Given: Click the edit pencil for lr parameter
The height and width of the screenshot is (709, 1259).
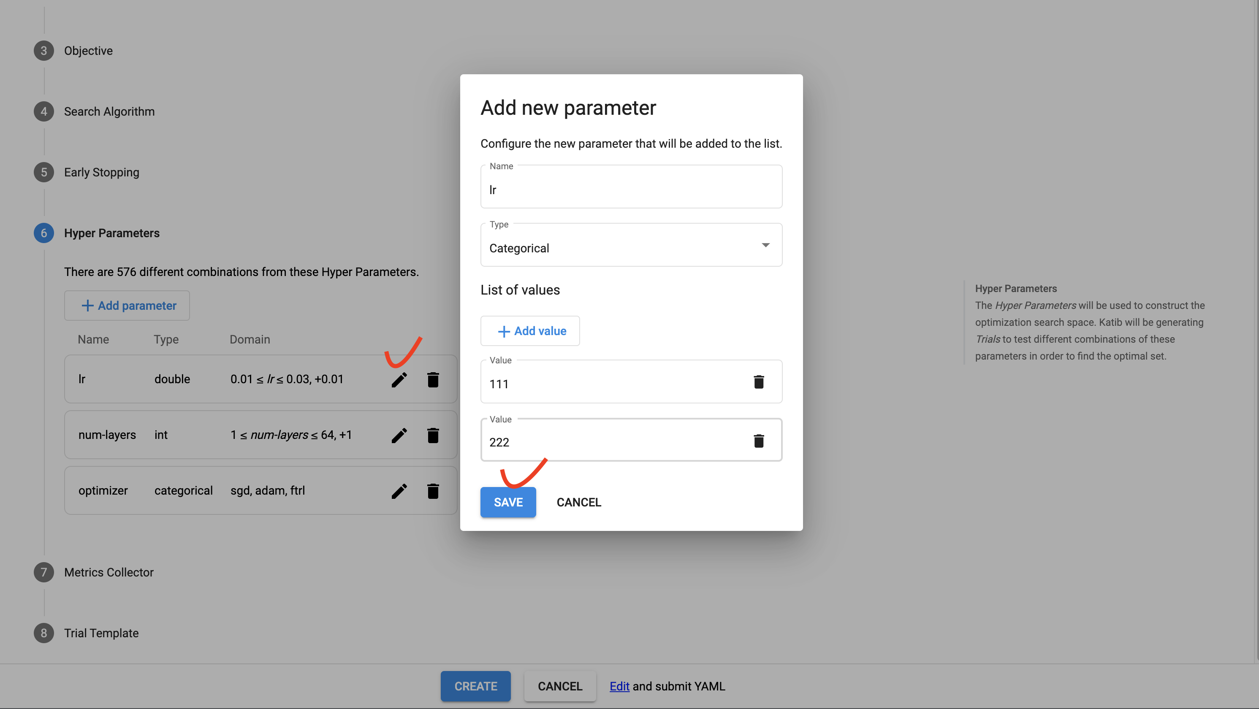Looking at the screenshot, I should click(399, 380).
